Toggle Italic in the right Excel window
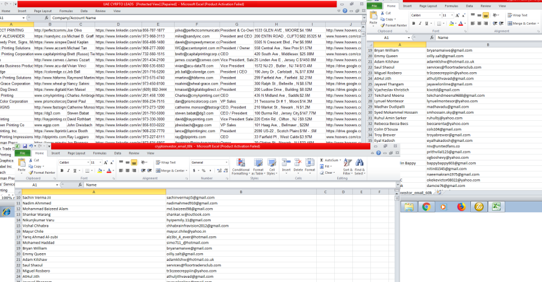This screenshot has height=282, width=542. [420, 23]
